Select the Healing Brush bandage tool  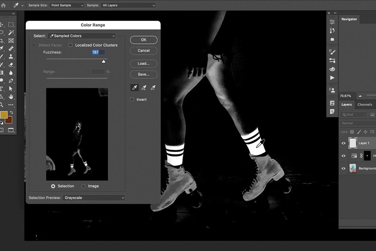click(11, 49)
